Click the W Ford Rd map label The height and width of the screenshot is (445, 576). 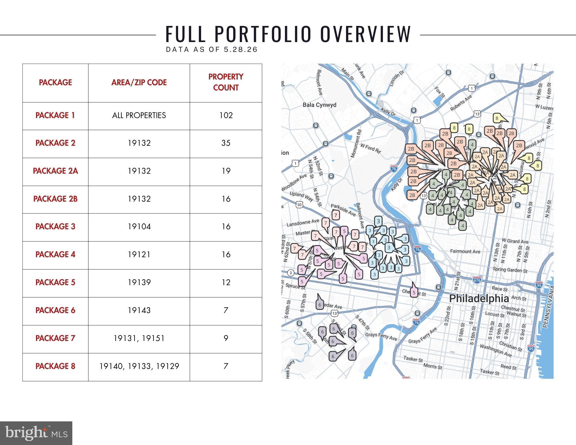[371, 149]
